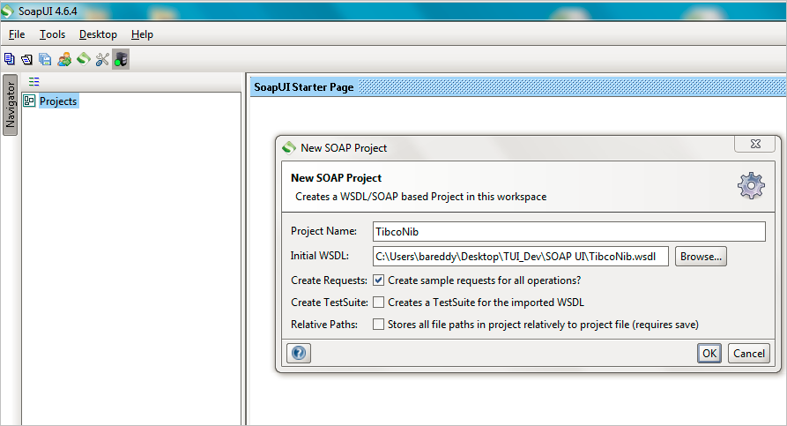Click the 'Create Requests:' label
The image size is (787, 426).
tap(329, 280)
